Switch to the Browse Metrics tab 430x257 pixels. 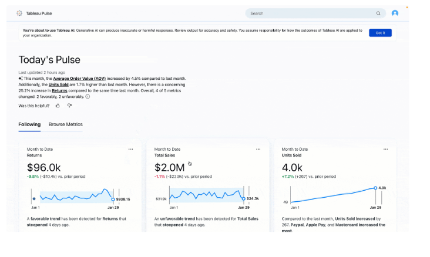click(65, 124)
